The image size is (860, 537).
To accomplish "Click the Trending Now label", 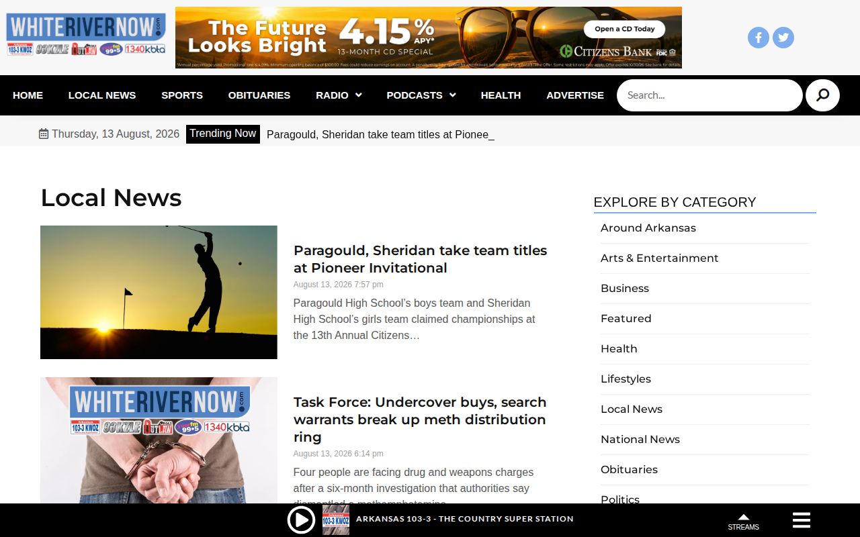I will (x=223, y=134).
